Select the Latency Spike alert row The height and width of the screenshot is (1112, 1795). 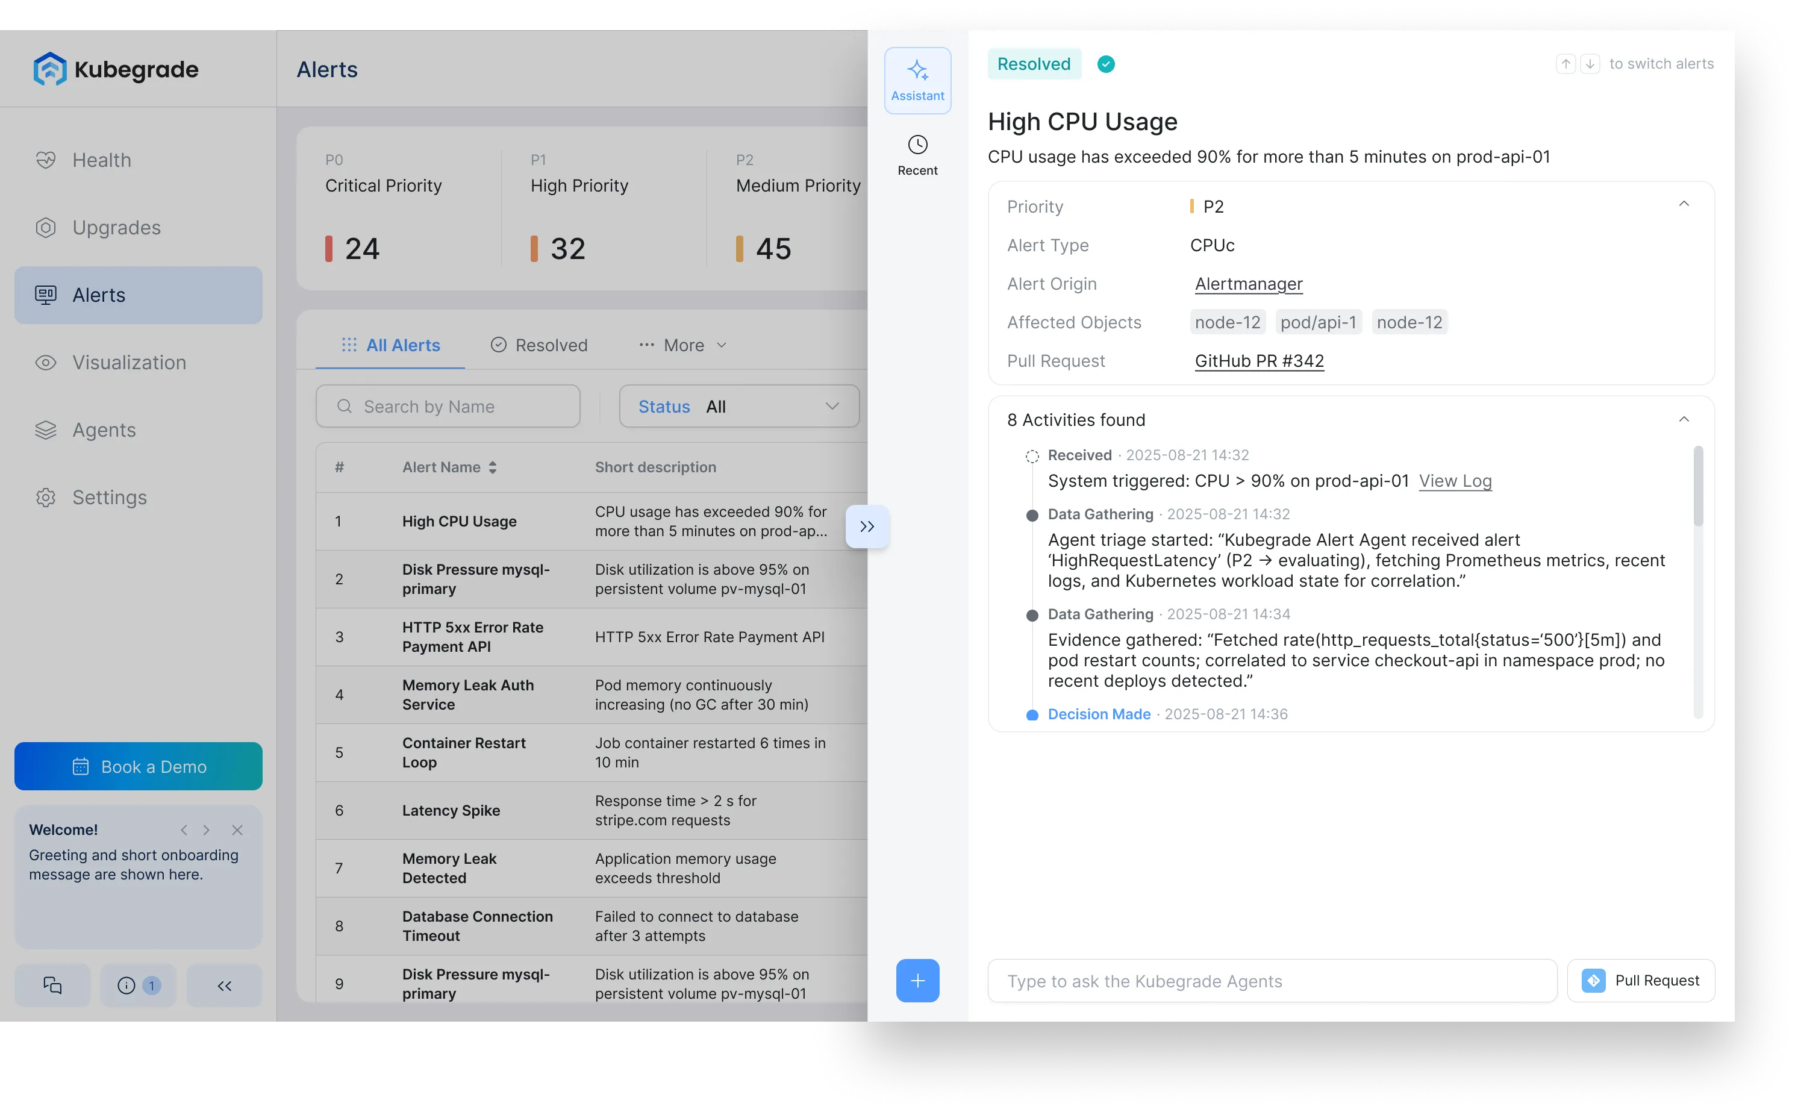tap(592, 810)
